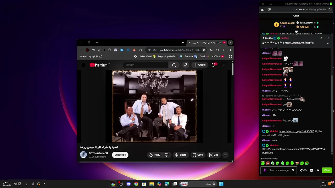The image size is (335, 188).
Task: Unpin the pinned KickBot message
Action: point(321,38)
